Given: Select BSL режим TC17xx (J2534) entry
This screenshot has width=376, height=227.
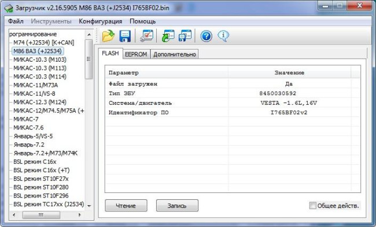Looking at the screenshot, I should click(x=49, y=205).
